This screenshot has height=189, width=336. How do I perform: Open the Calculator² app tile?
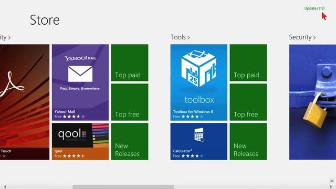pyautogui.click(x=198, y=141)
